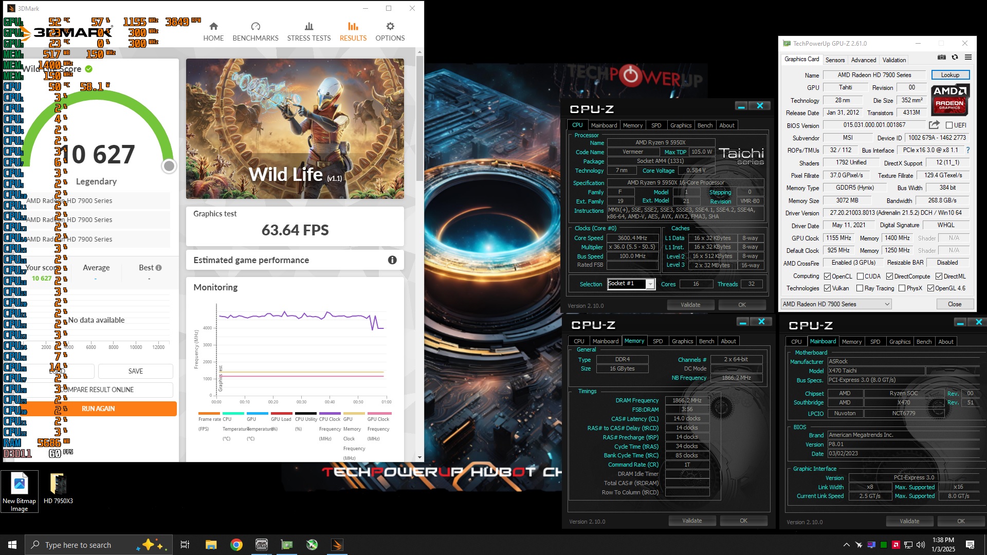Open the New Bitmap Image desktop file

(x=20, y=491)
